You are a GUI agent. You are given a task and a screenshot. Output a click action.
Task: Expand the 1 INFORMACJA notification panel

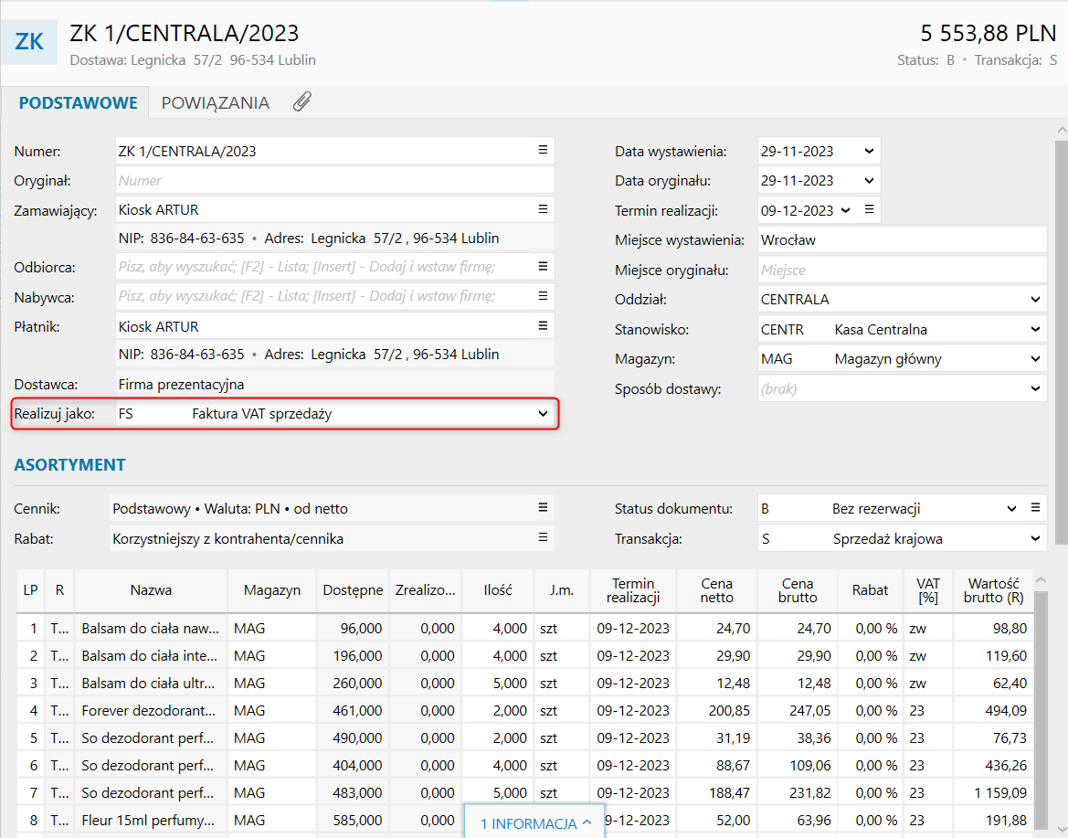[536, 823]
